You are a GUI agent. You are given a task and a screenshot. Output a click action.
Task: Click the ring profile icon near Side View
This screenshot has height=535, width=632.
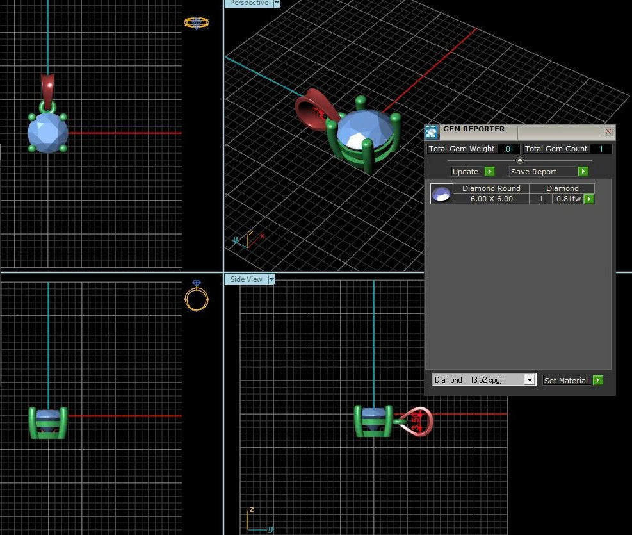coord(197,299)
